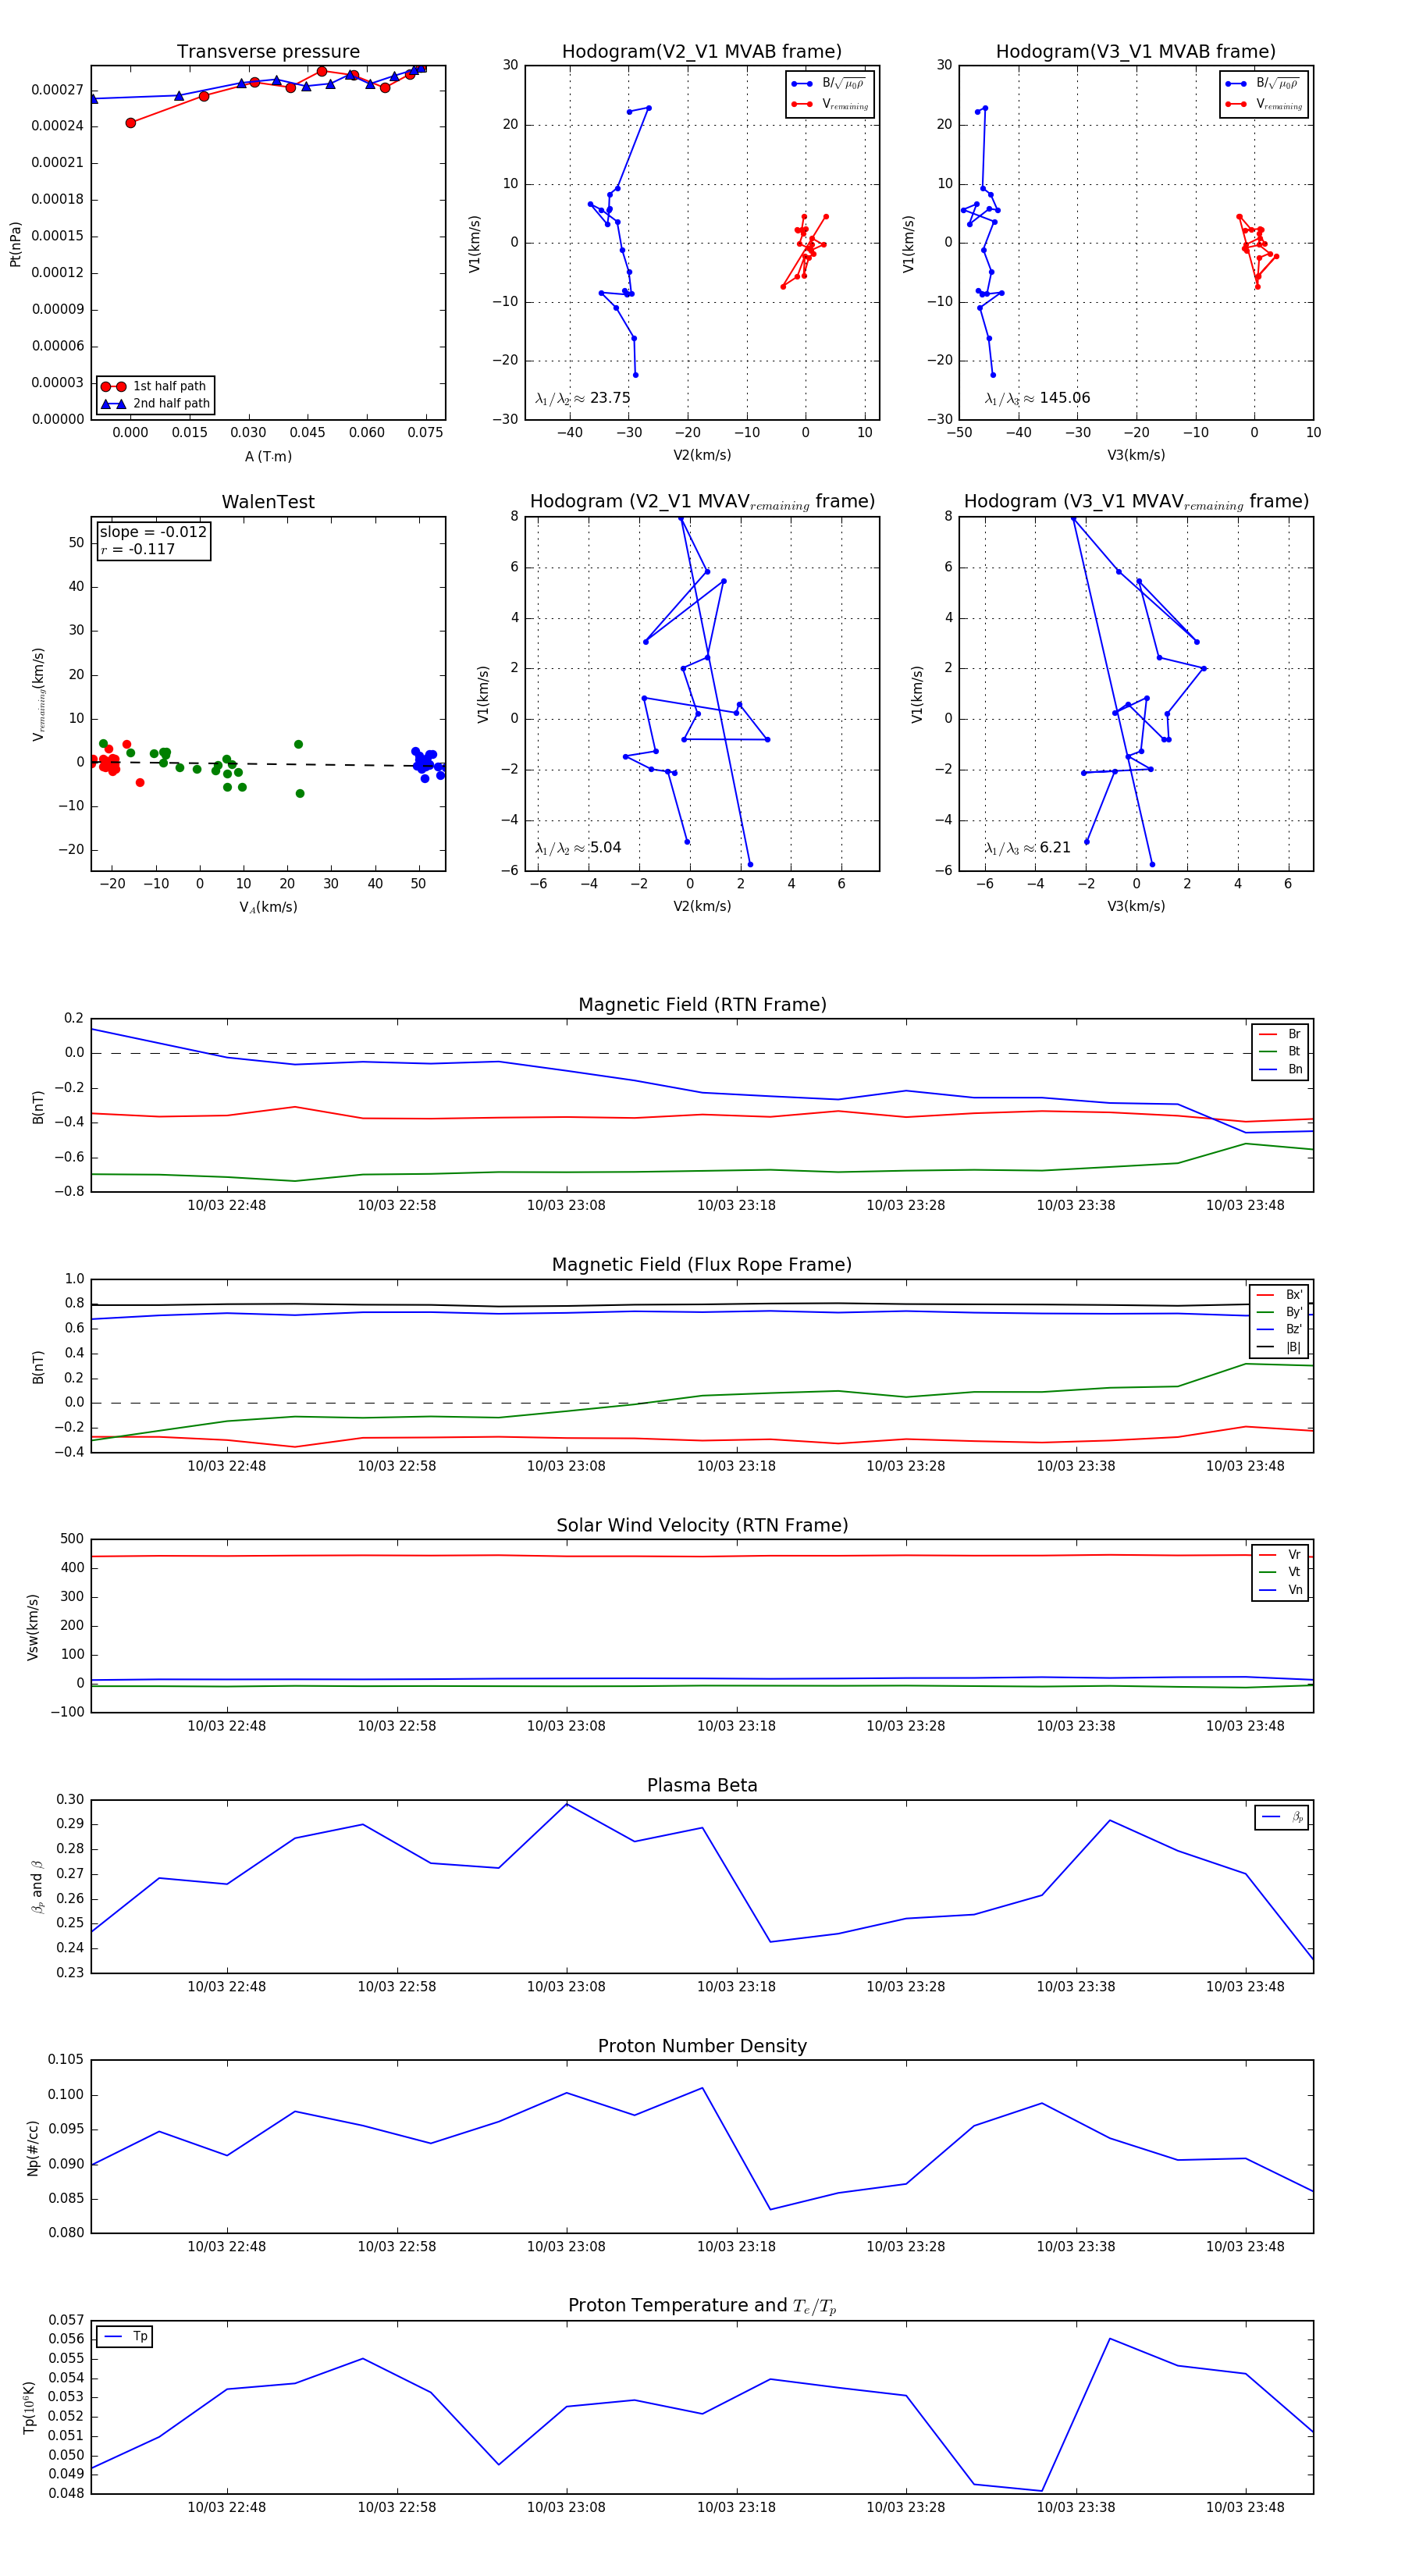Select the 'Magnetic Field (RTN Frame)' title

tap(702, 1005)
